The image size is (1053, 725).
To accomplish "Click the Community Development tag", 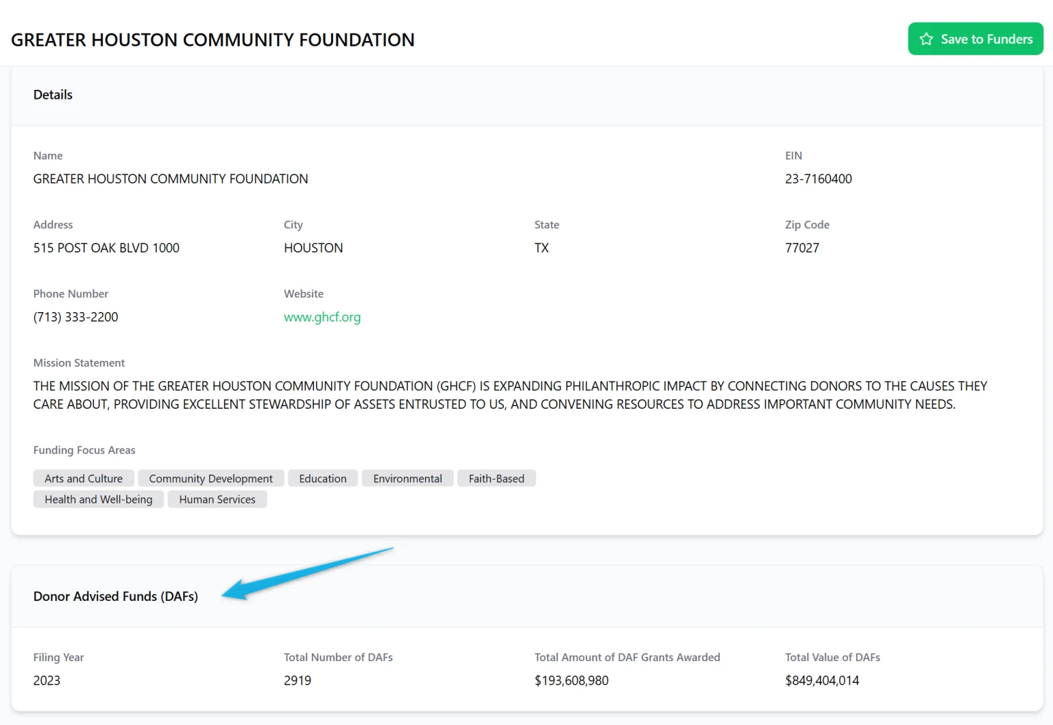I will [x=210, y=478].
